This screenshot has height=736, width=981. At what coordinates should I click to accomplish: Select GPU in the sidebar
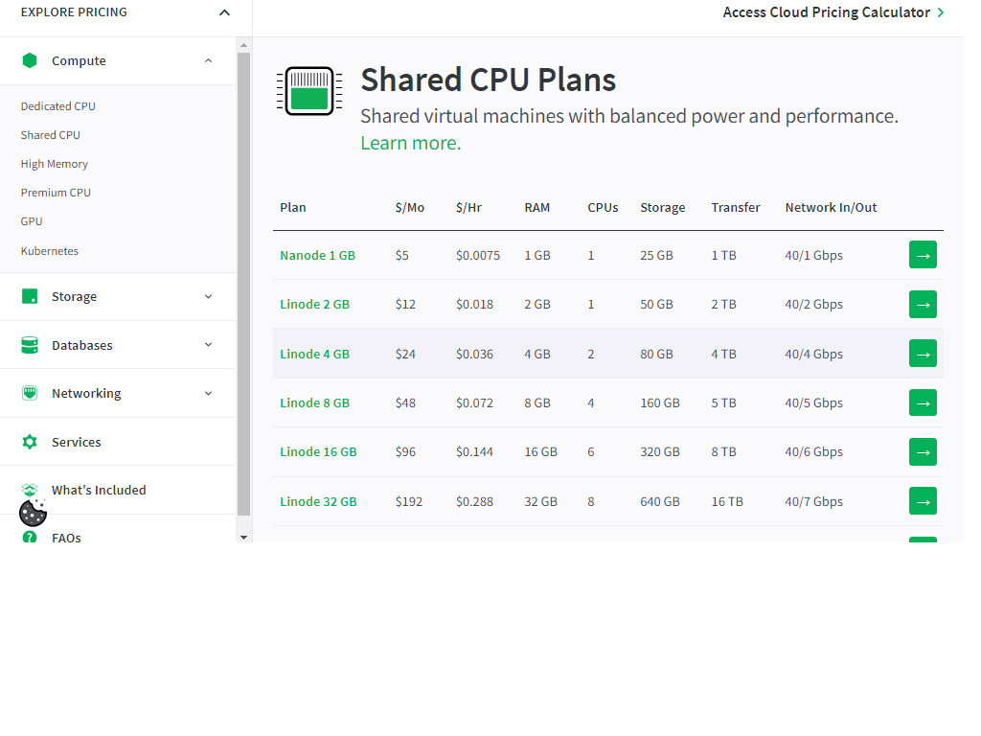[x=32, y=221]
